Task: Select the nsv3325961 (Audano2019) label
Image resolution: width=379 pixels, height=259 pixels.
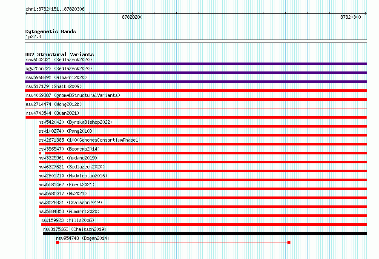Action: coord(68,158)
